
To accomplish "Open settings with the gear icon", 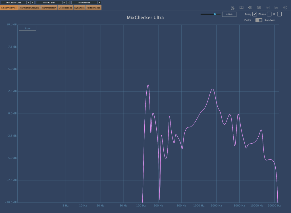I will tap(285, 8).
